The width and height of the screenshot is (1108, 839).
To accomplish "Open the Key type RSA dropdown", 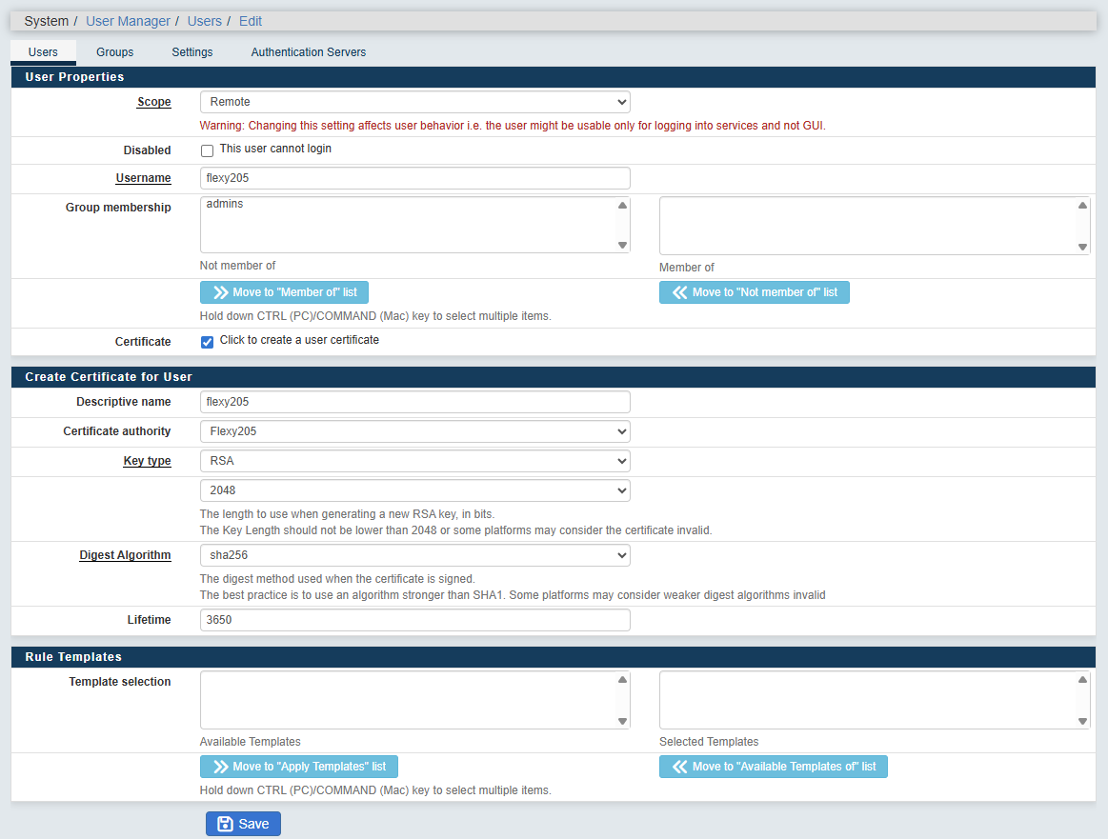I will (414, 461).
